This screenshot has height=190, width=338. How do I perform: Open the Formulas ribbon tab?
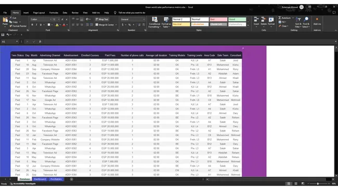point(54,12)
